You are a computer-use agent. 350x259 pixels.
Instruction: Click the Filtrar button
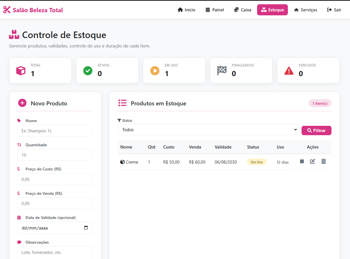click(316, 130)
